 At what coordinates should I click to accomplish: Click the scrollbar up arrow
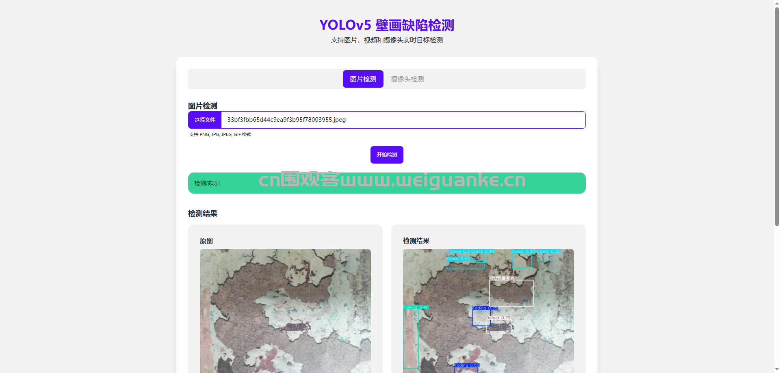(777, 3)
